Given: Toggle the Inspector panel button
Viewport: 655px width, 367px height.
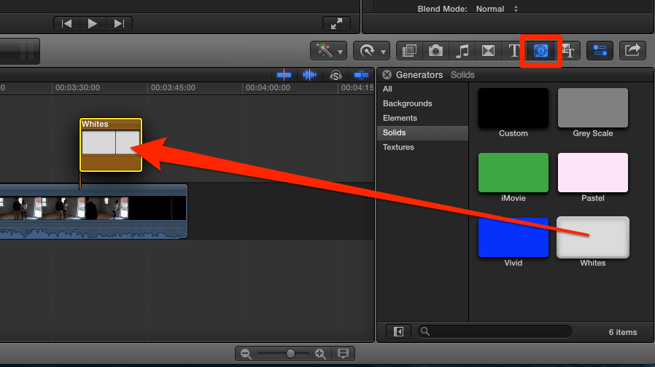Looking at the screenshot, I should coord(600,50).
